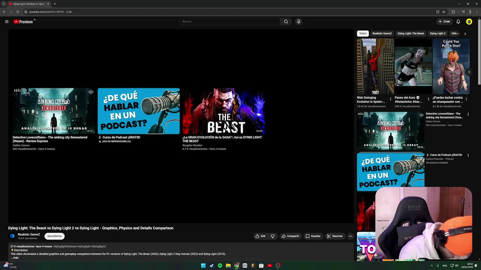The height and width of the screenshot is (270, 481).
Task: Click the Compartir share button
Action: point(290,236)
